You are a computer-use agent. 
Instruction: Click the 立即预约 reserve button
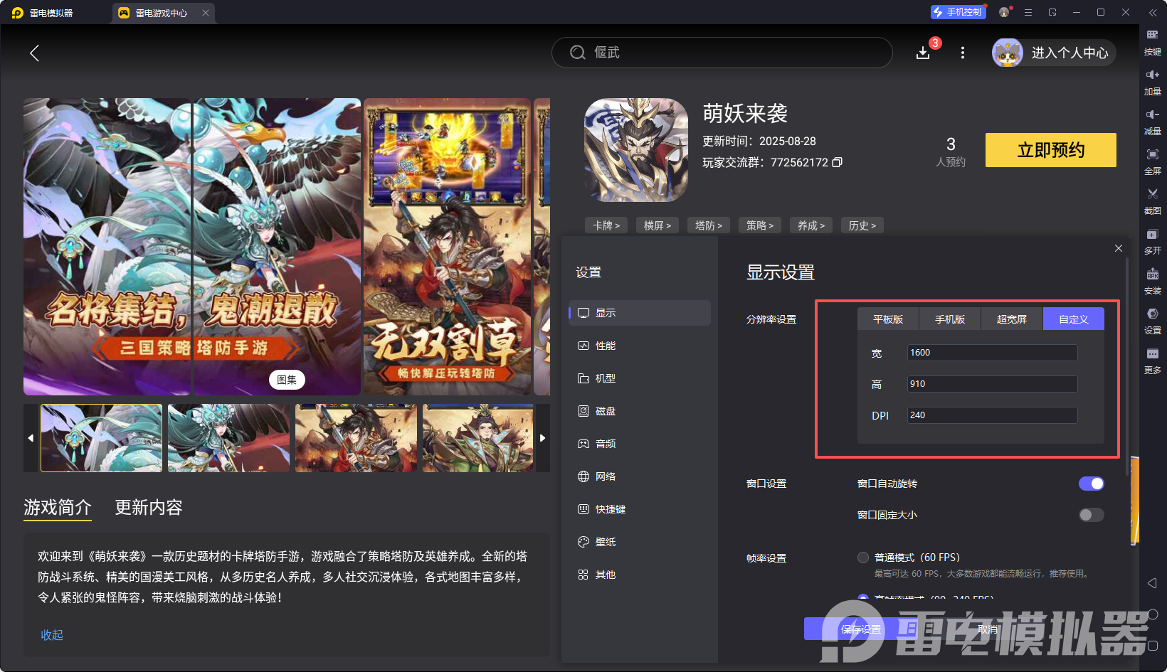(x=1051, y=150)
